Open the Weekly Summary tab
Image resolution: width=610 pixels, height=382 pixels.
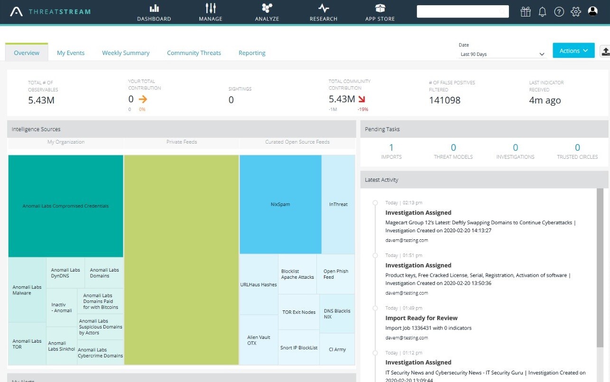[x=126, y=53]
